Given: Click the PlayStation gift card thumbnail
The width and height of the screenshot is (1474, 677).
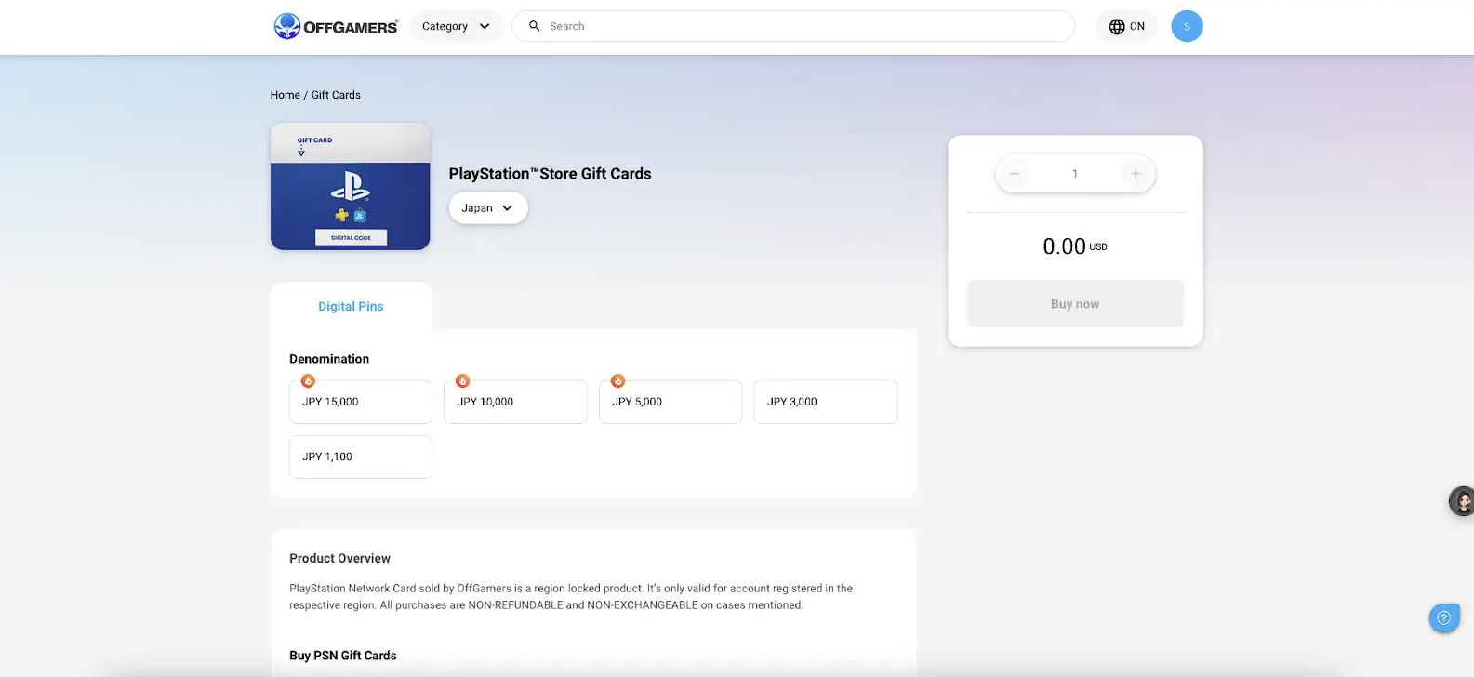Looking at the screenshot, I should tap(351, 186).
